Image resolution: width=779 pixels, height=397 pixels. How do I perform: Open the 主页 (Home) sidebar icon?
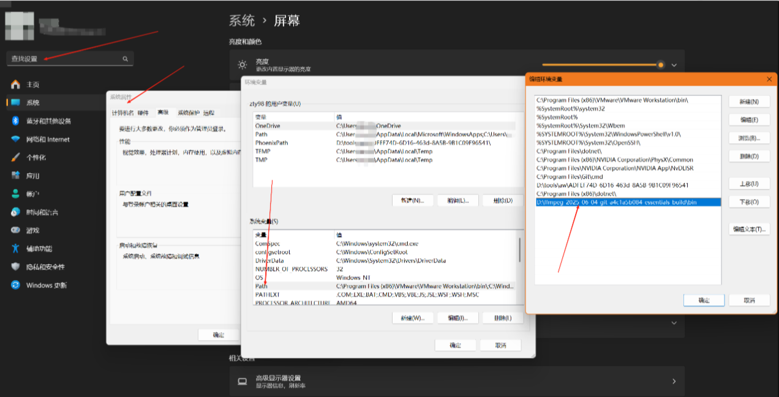15,84
